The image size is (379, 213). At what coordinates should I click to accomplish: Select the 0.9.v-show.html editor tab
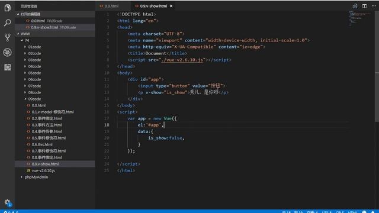[153, 6]
